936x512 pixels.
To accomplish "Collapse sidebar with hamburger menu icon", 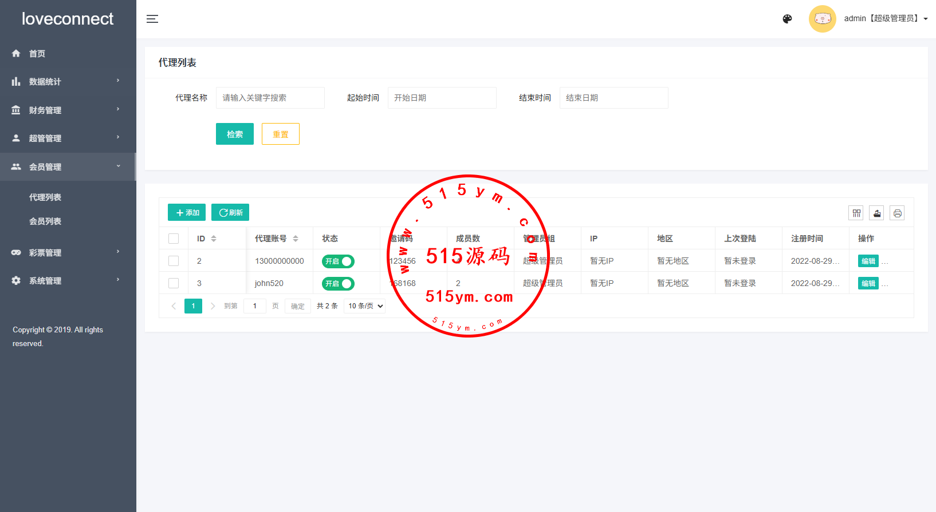I will point(152,19).
